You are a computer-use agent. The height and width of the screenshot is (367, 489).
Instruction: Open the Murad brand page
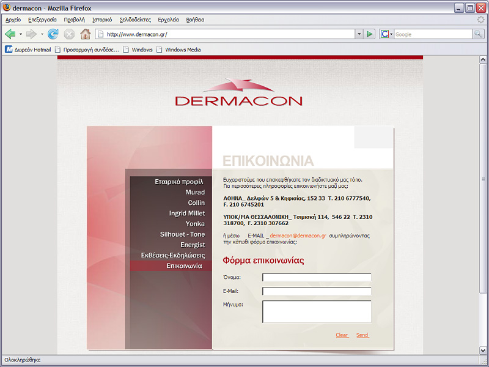(x=195, y=192)
